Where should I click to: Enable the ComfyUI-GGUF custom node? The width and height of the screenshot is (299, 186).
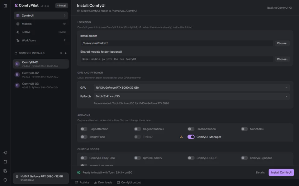[191, 158]
